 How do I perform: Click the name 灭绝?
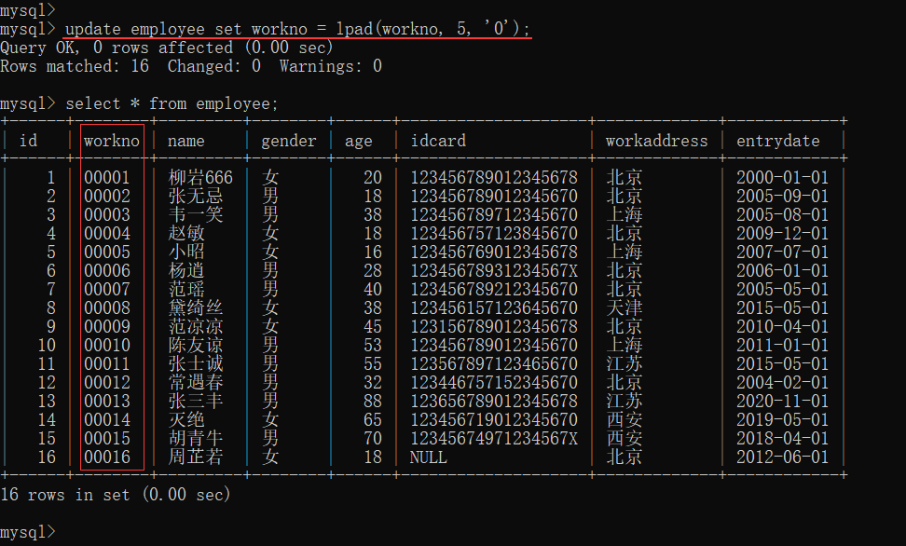[186, 419]
